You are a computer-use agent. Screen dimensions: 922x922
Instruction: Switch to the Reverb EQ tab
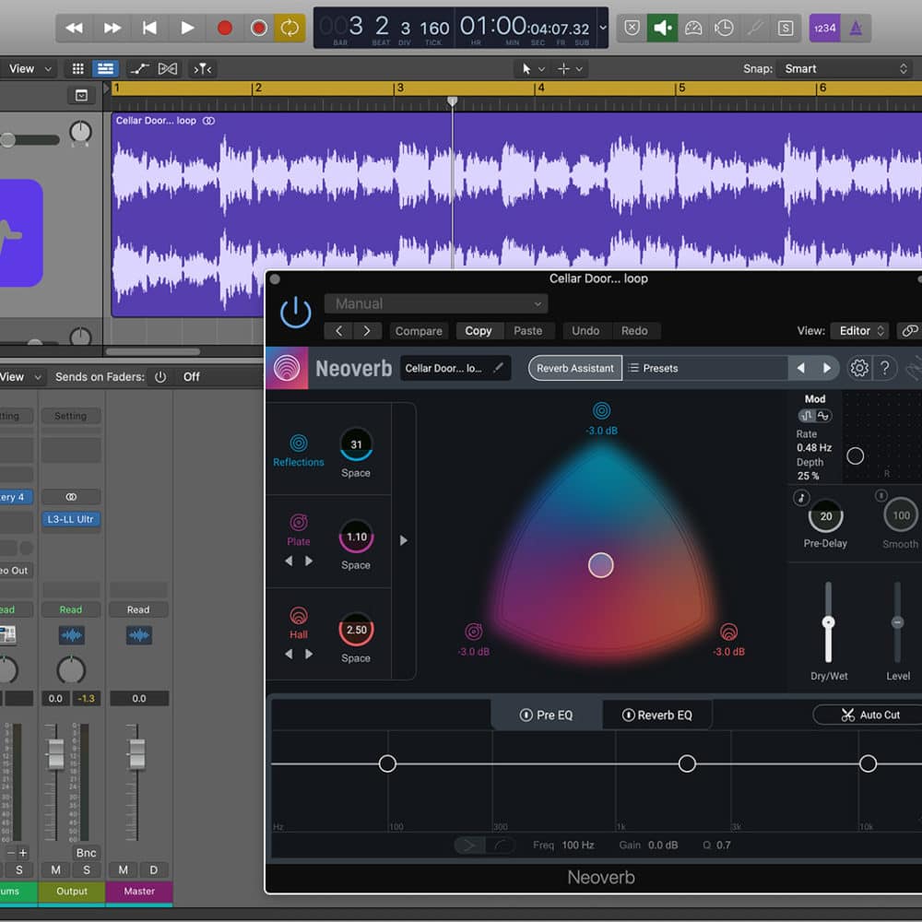pyautogui.click(x=656, y=715)
